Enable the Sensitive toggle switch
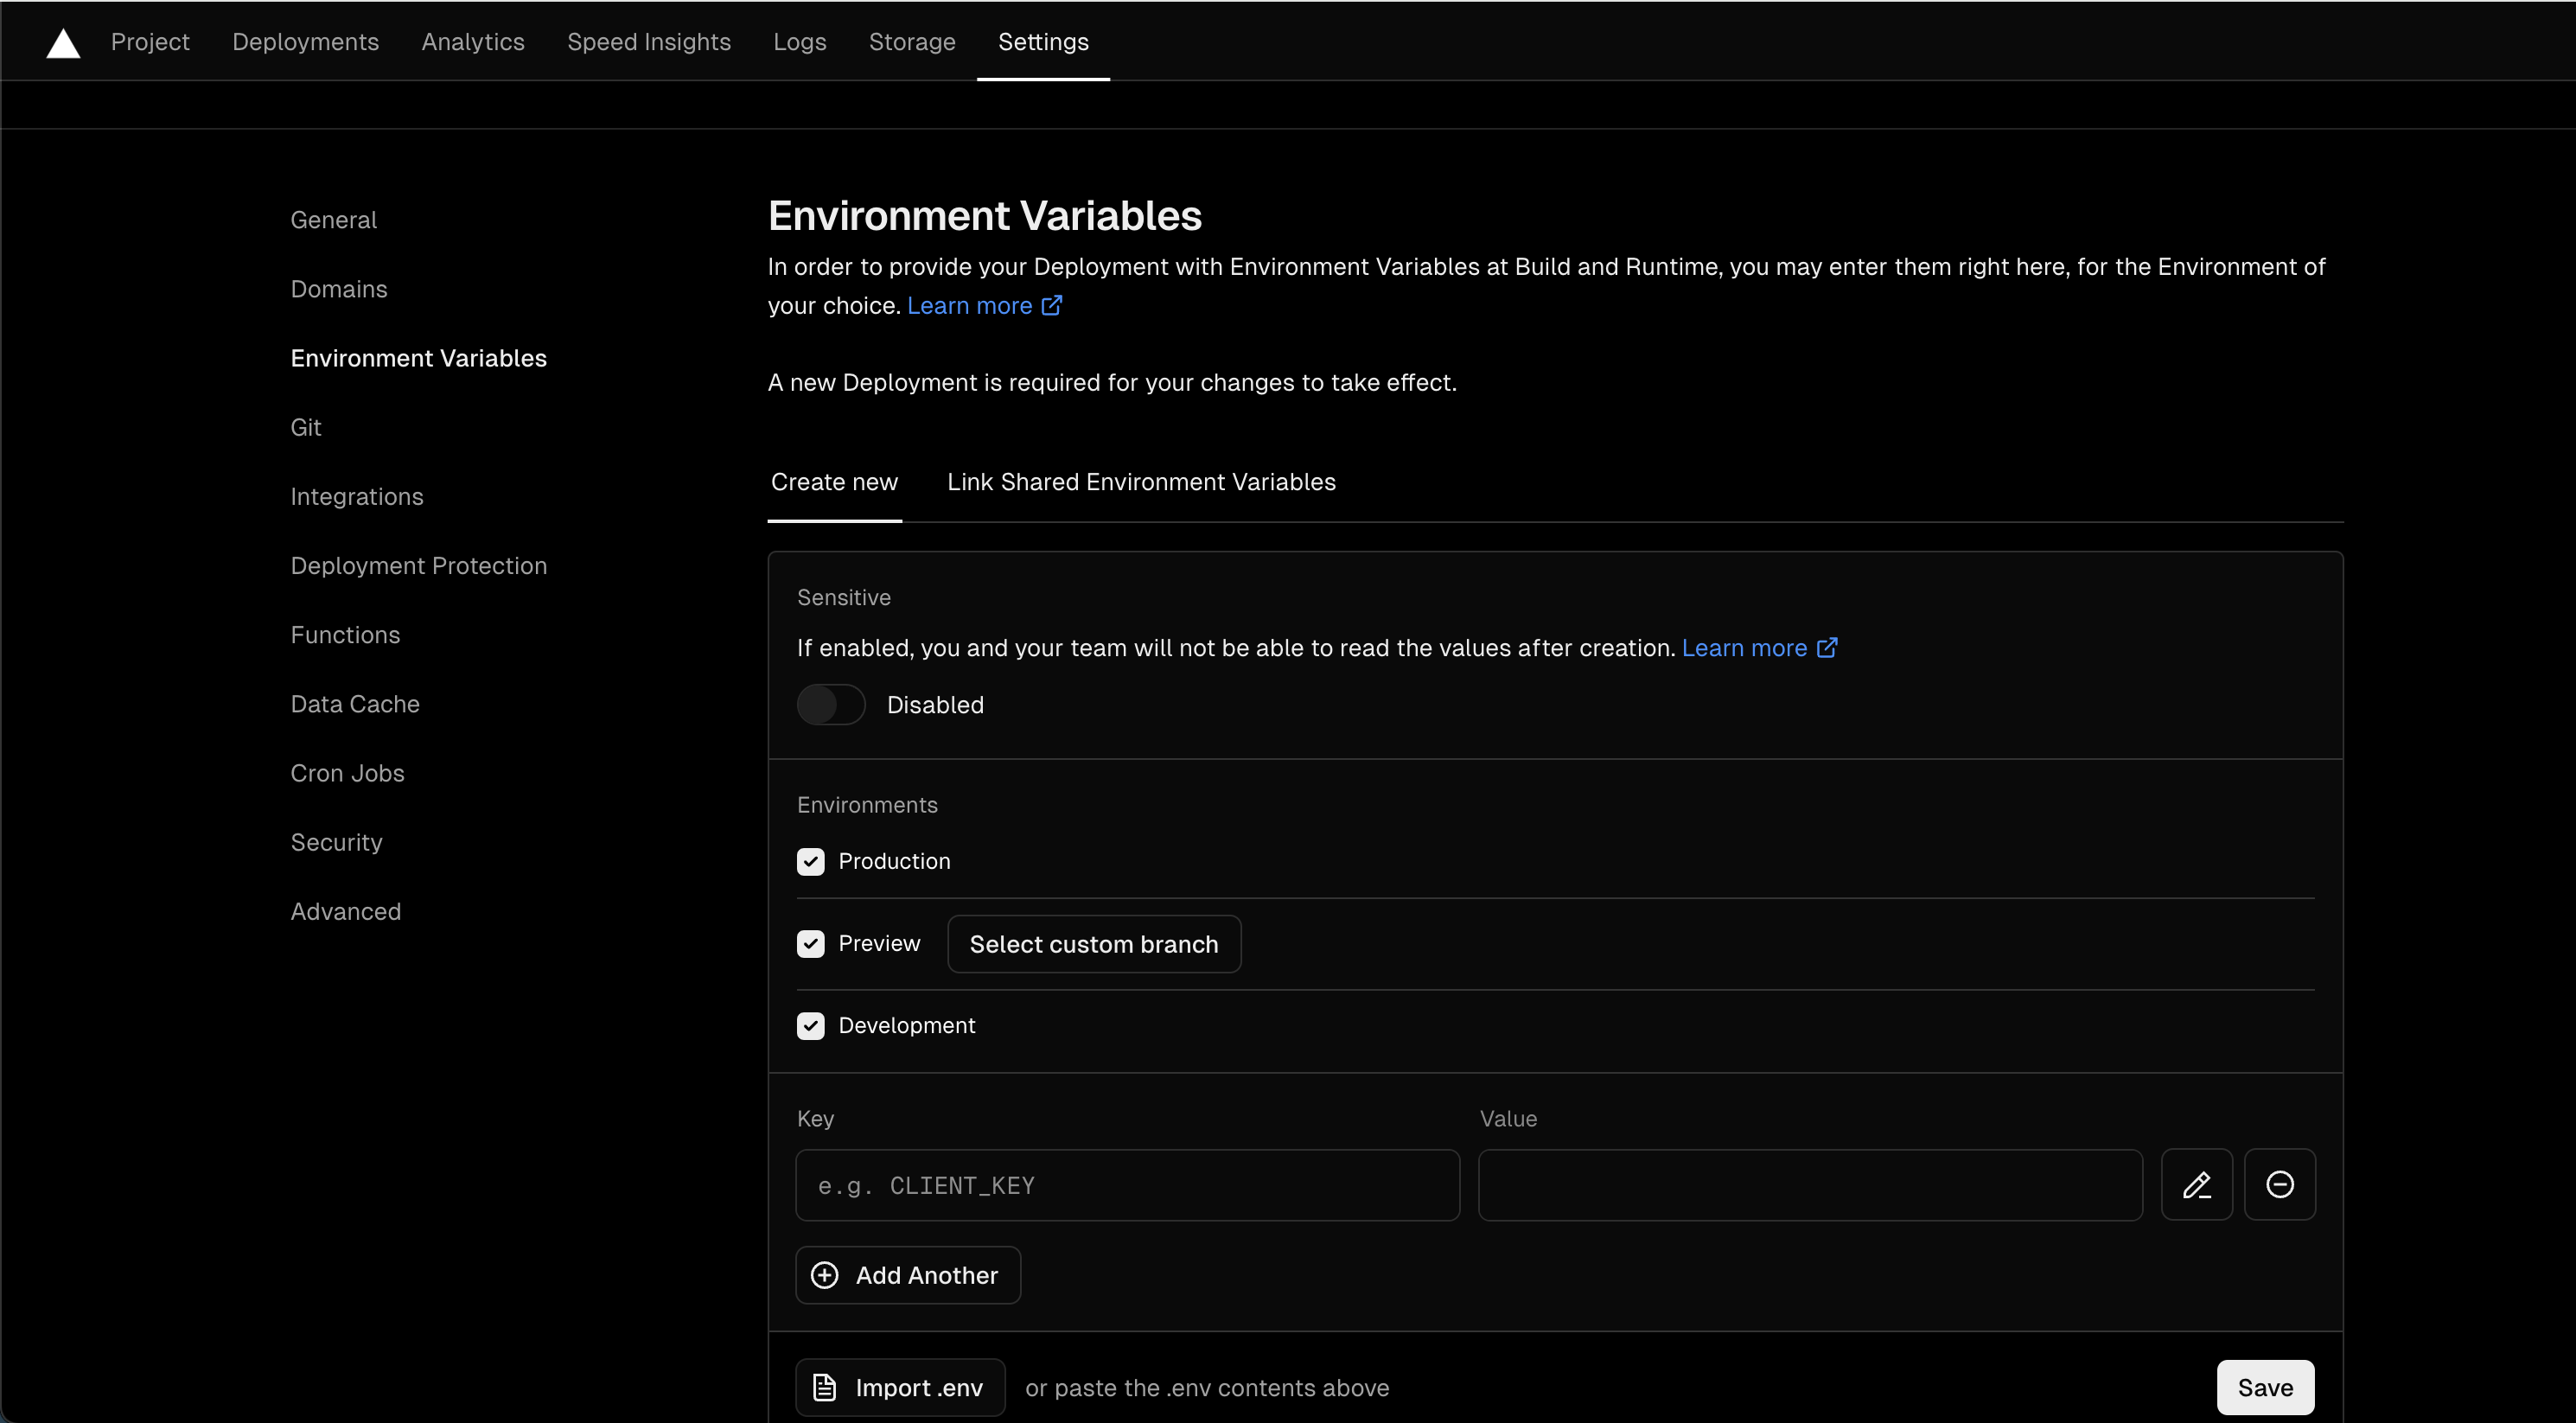The width and height of the screenshot is (2576, 1423). pyautogui.click(x=830, y=705)
